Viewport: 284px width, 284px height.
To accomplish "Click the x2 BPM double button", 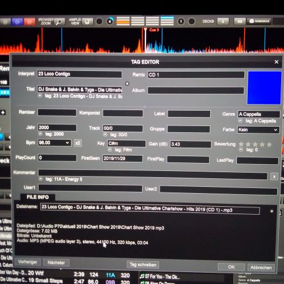I will (78, 143).
